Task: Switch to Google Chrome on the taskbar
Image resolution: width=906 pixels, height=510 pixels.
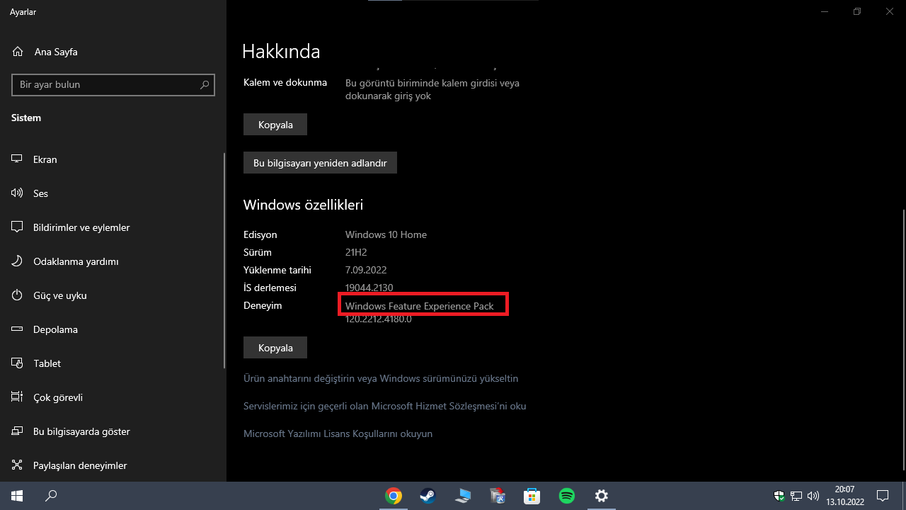Action: tap(394, 496)
